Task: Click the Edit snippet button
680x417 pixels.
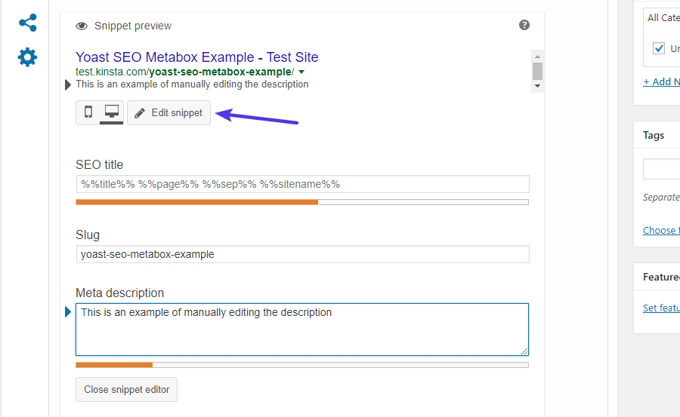Action: pyautogui.click(x=168, y=113)
